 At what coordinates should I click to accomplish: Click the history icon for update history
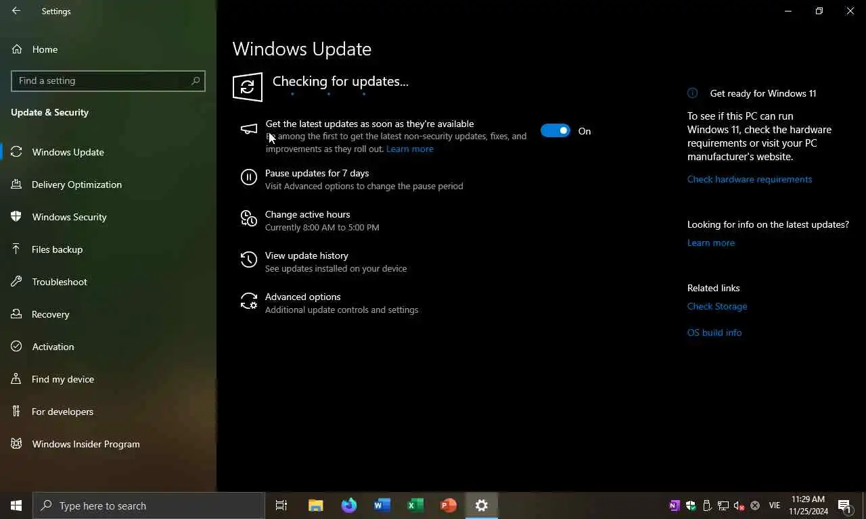click(249, 259)
